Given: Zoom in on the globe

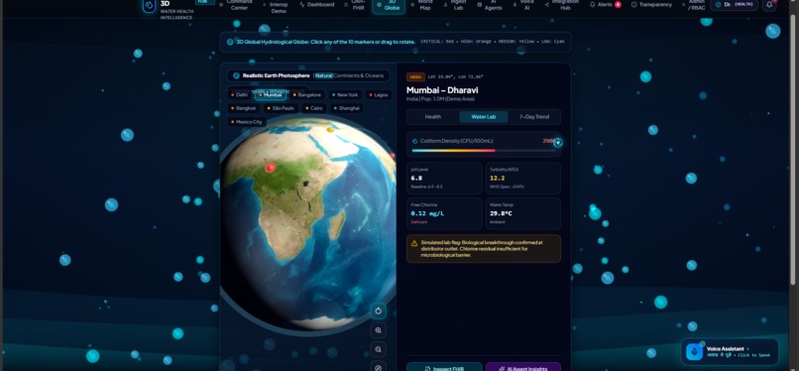Looking at the screenshot, I should pos(378,330).
